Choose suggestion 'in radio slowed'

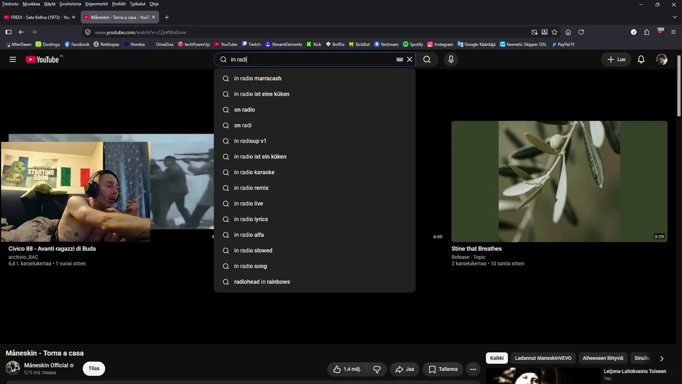pos(314,251)
